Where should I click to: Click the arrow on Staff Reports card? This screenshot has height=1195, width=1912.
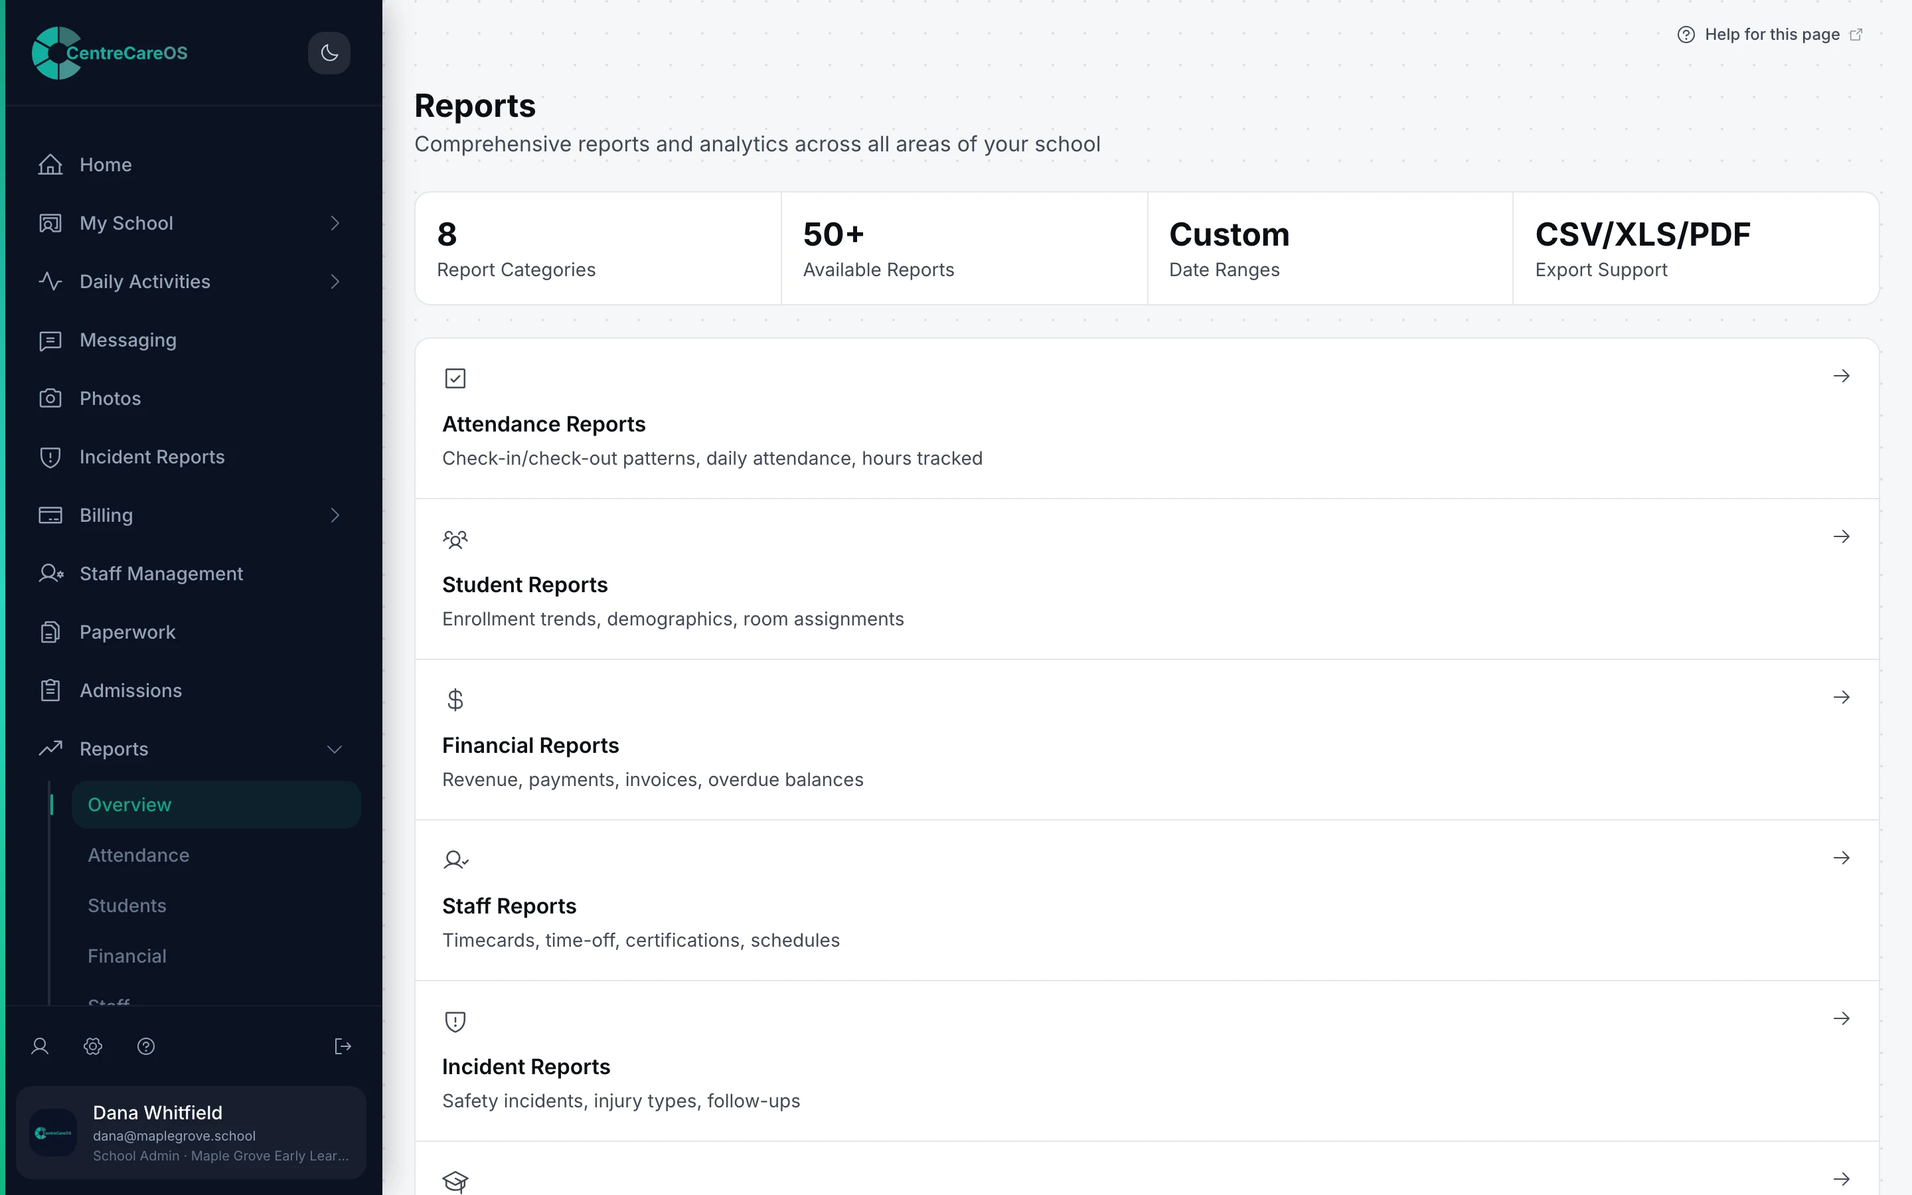pos(1842,858)
